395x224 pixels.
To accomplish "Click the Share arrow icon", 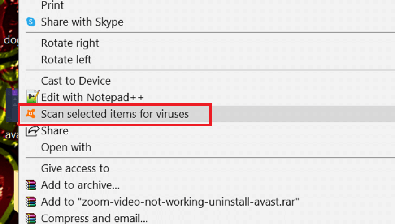I will tap(32, 130).
